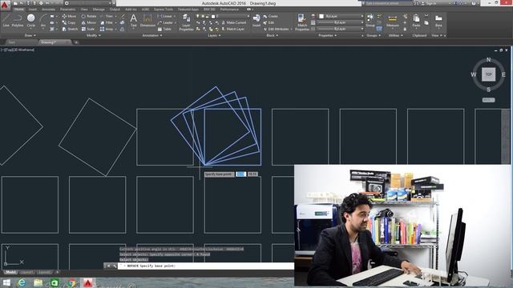
Task: Click the object color swatch in Properties
Action: point(321,16)
